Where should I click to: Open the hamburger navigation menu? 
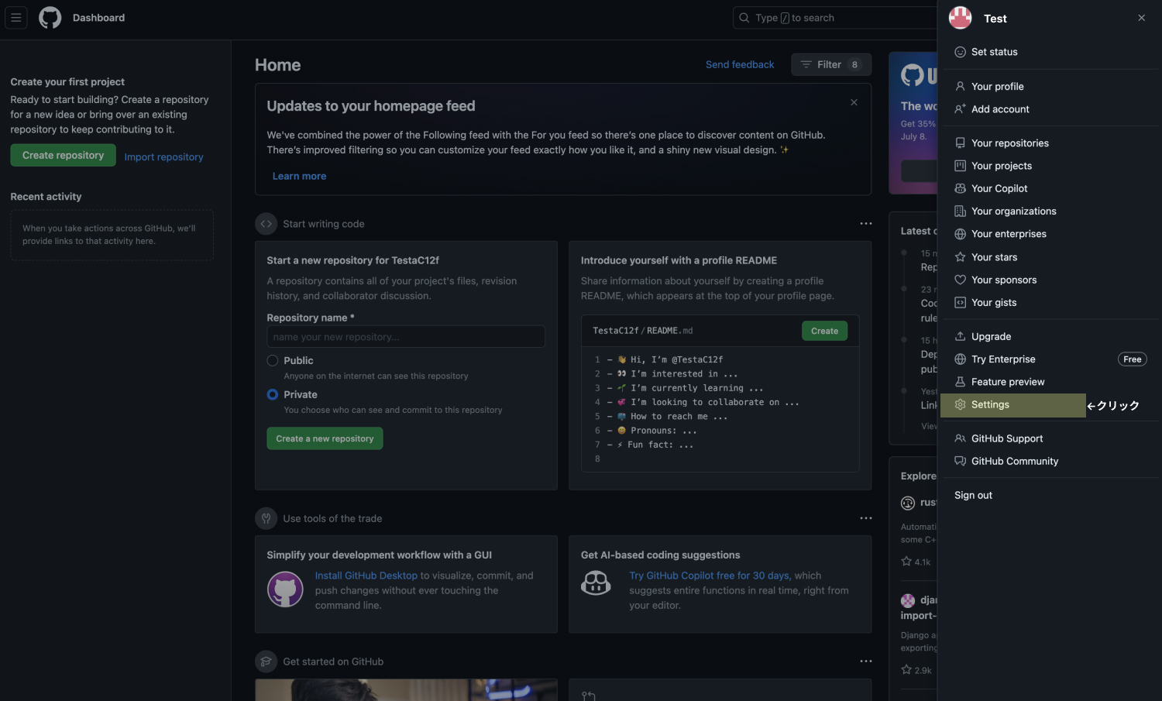(x=15, y=17)
